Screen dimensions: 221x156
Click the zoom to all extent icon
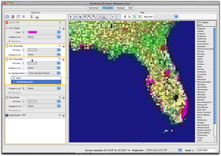pyautogui.click(x=135, y=17)
